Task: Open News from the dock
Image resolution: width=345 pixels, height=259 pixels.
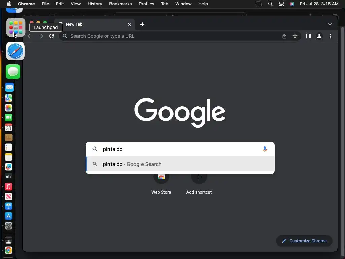Action: (8, 197)
